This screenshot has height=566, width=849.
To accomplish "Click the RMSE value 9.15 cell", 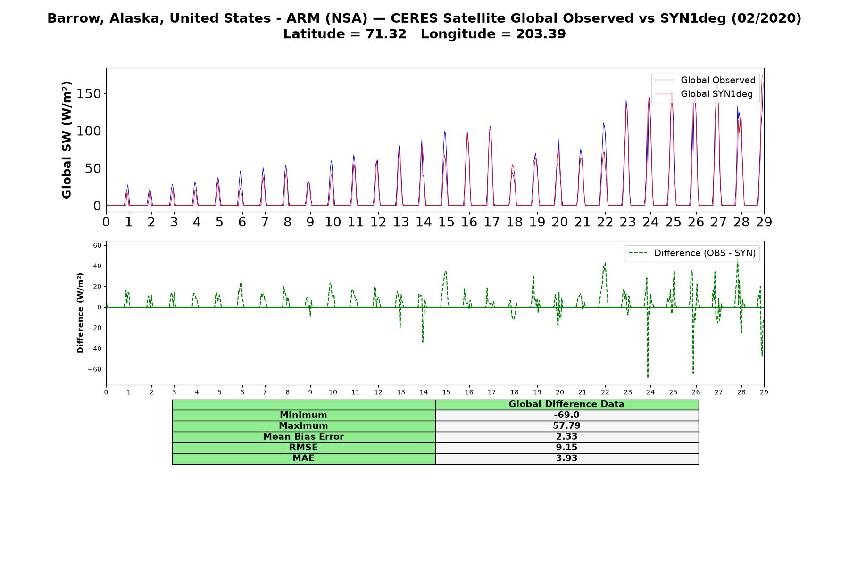I will (x=566, y=448).
